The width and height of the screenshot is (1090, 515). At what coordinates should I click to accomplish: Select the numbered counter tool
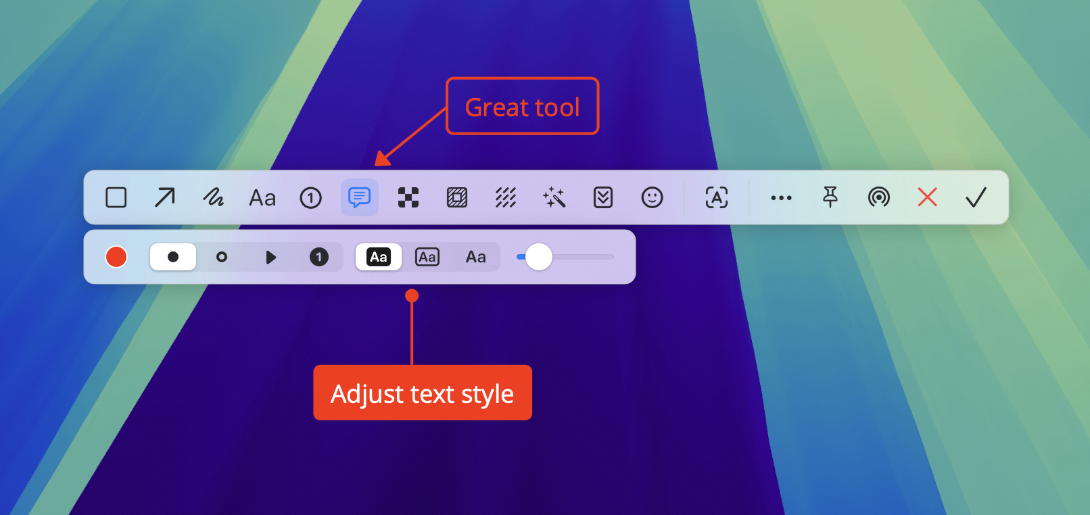point(311,197)
